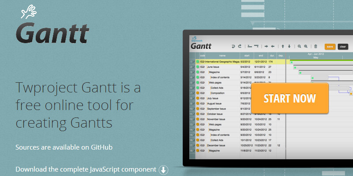Click the orange START NOW button
This screenshot has width=353, height=176.
point(290,98)
